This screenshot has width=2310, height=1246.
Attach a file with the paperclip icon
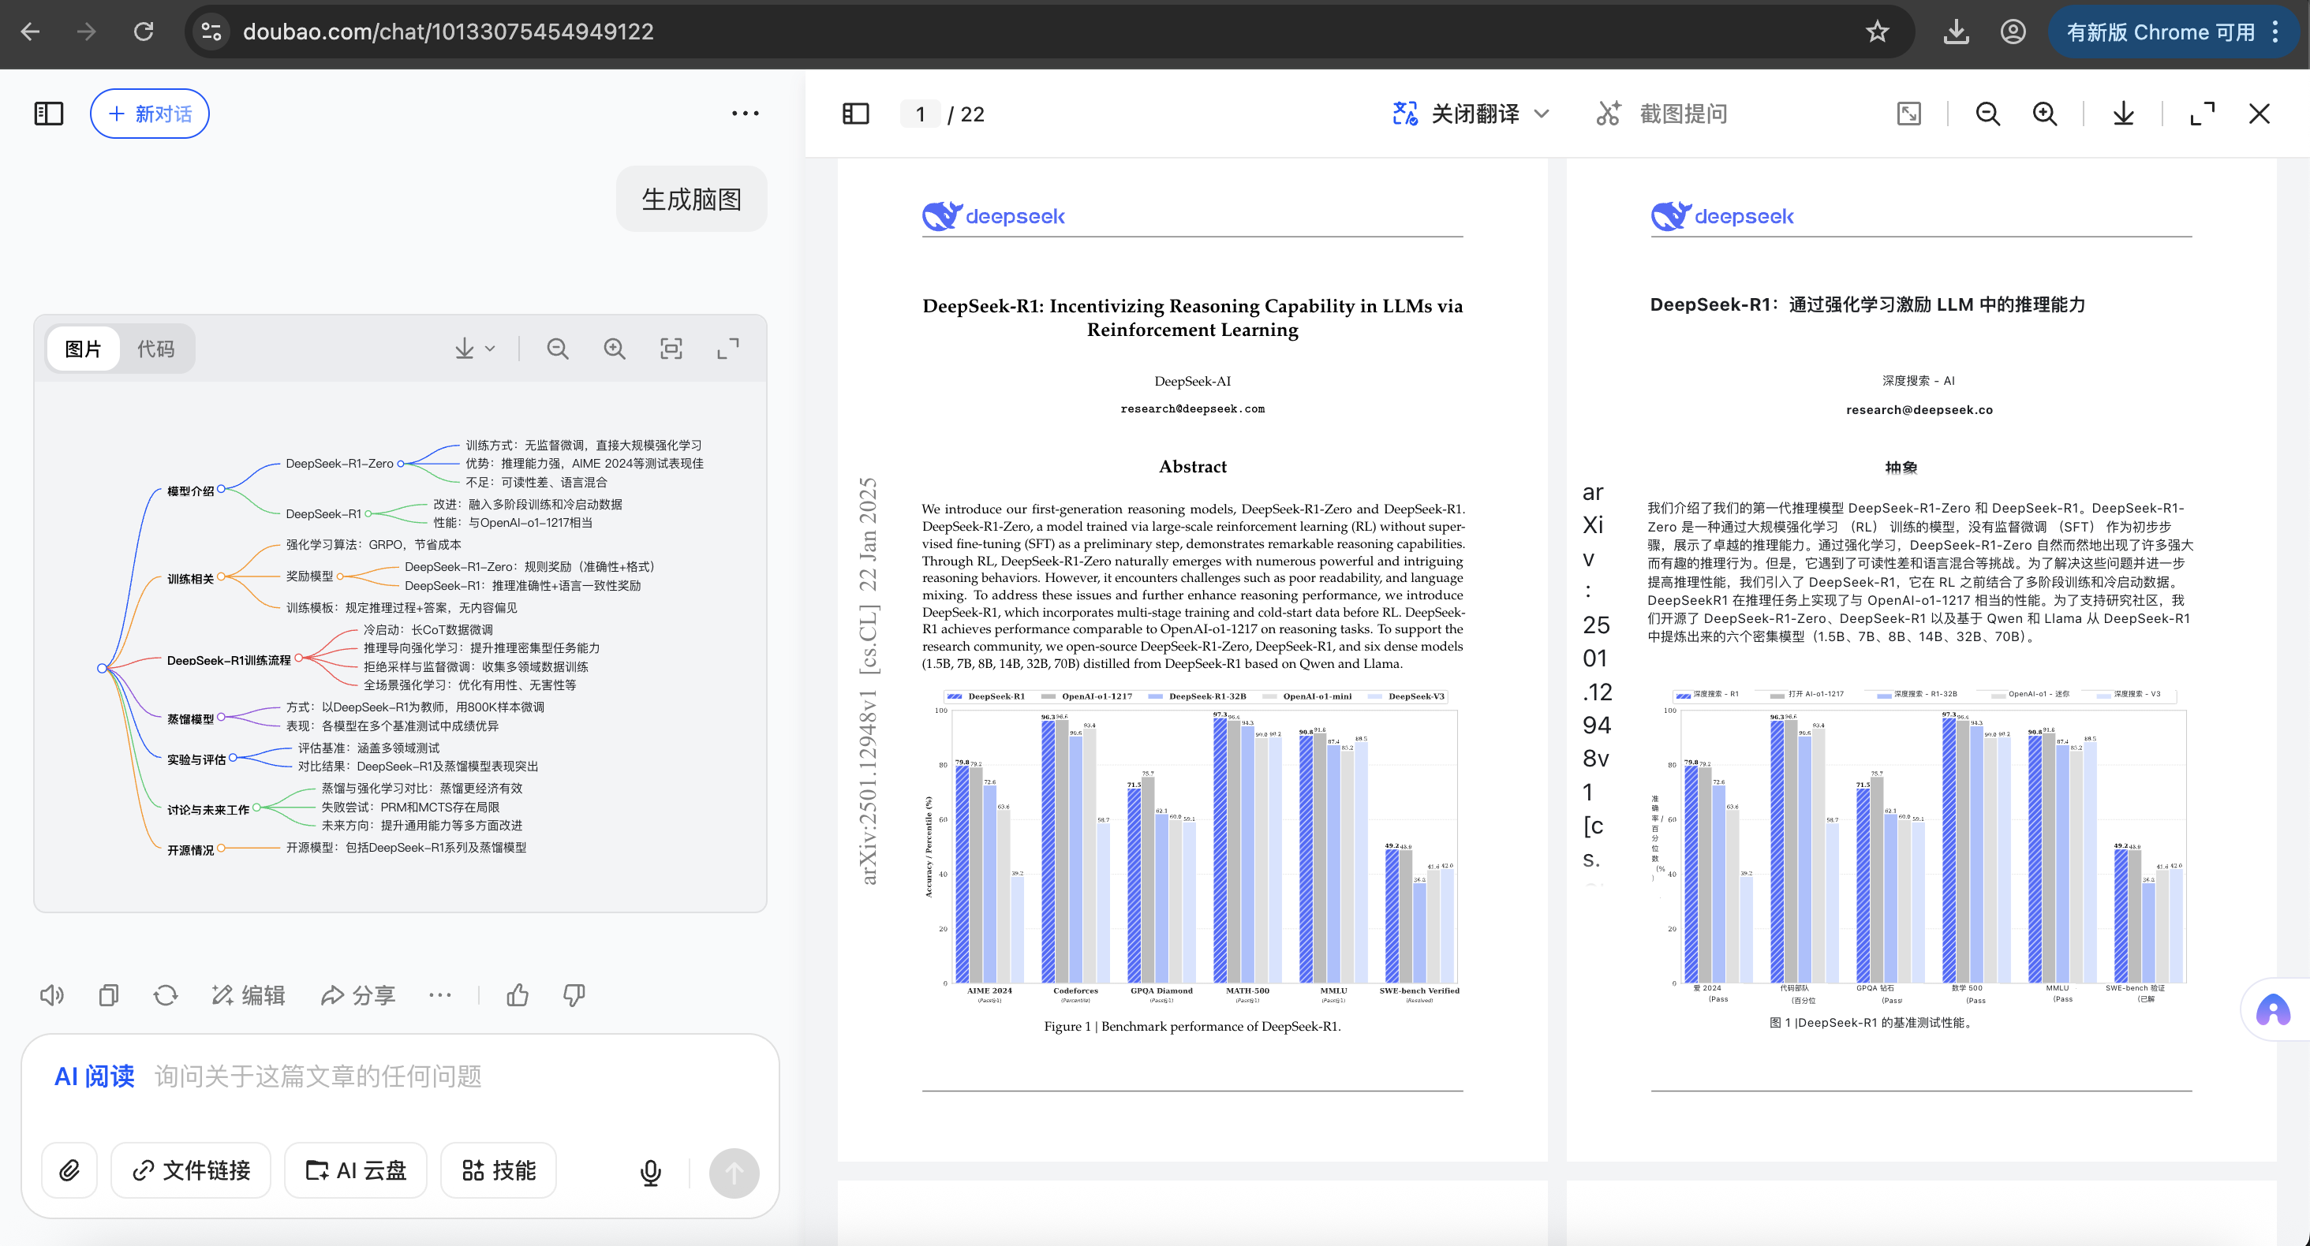70,1171
